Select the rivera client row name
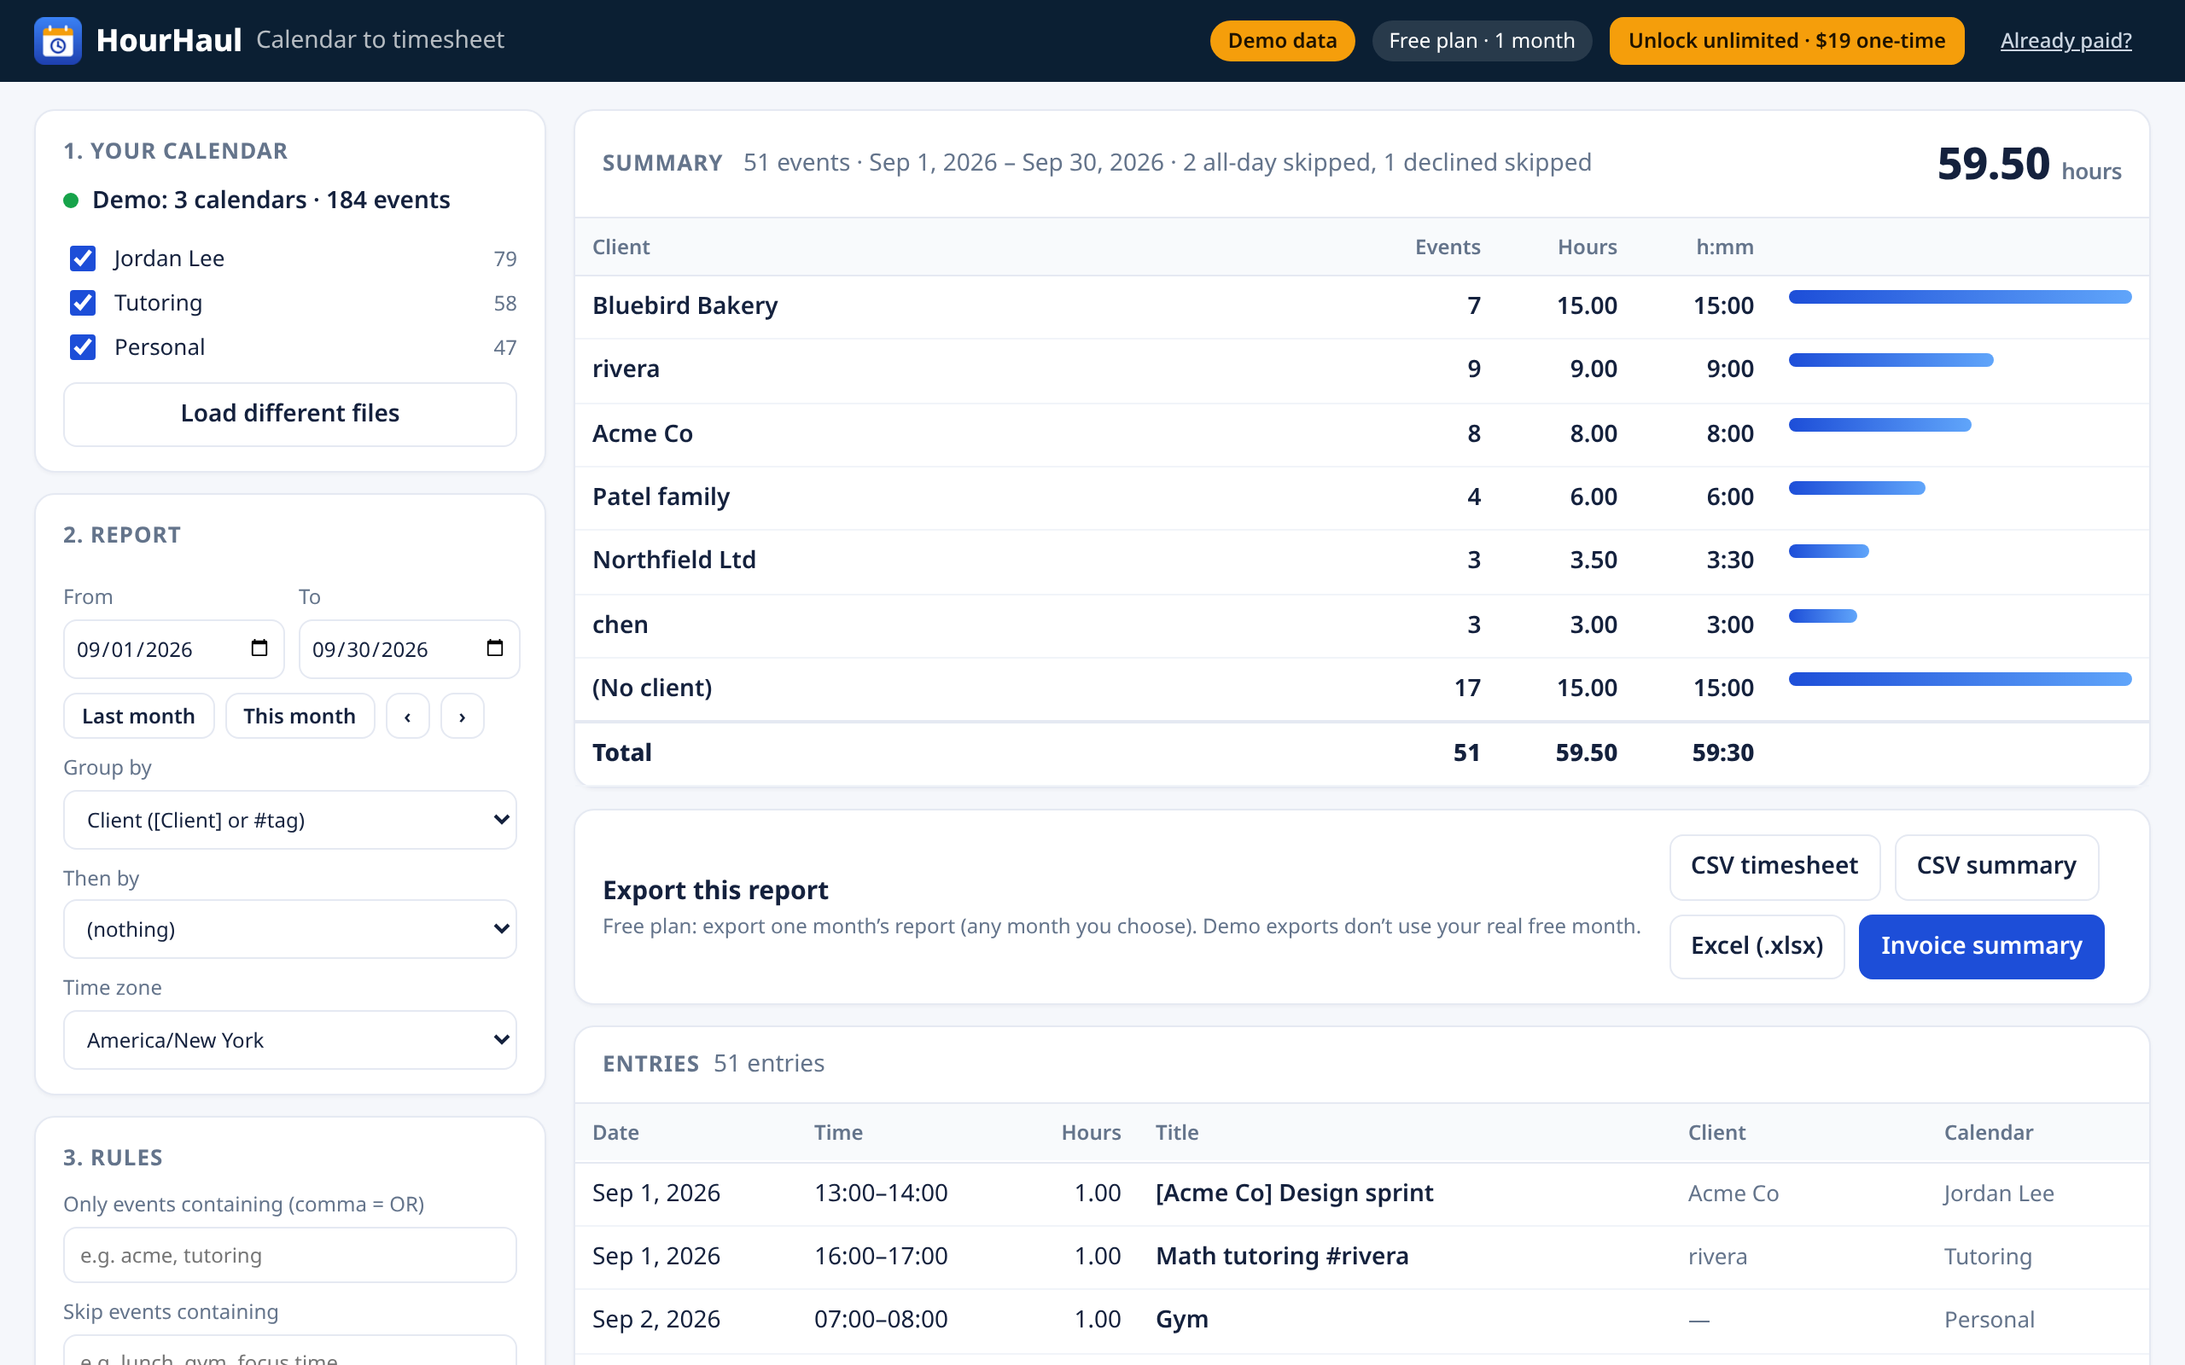Screen dimensions: 2185x1365 pyautogui.click(x=626, y=369)
